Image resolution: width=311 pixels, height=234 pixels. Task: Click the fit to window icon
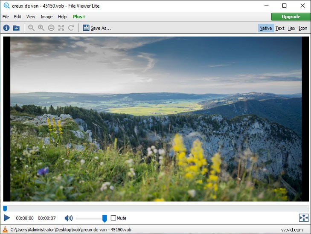pos(61,28)
